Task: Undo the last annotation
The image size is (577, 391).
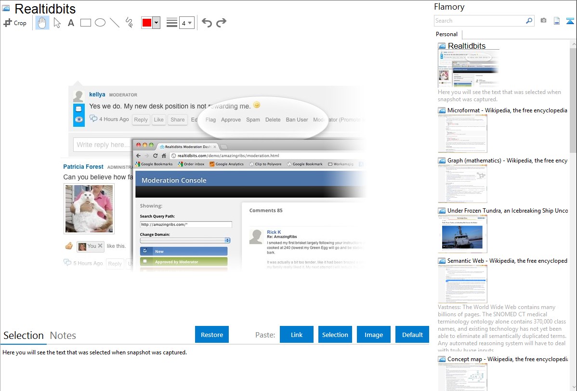Action: (x=207, y=23)
